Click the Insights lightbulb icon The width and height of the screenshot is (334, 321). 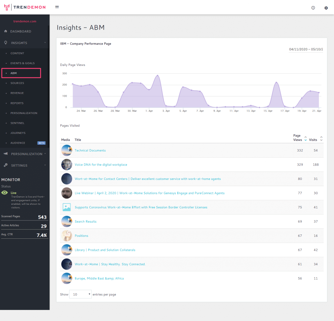click(x=6, y=43)
